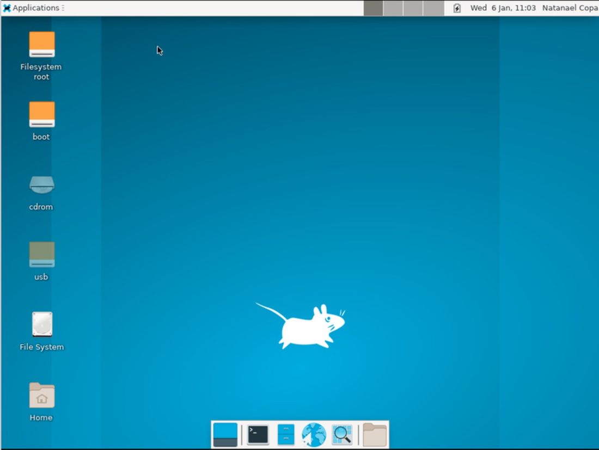Open the web browser globe icon

pos(314,434)
